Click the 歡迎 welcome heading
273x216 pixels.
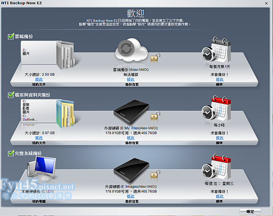136,13
